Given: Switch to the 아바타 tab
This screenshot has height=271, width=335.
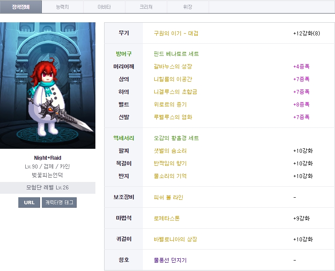Looking at the screenshot, I should 104,7.
